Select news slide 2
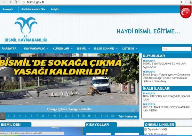 (x=8, y=116)
